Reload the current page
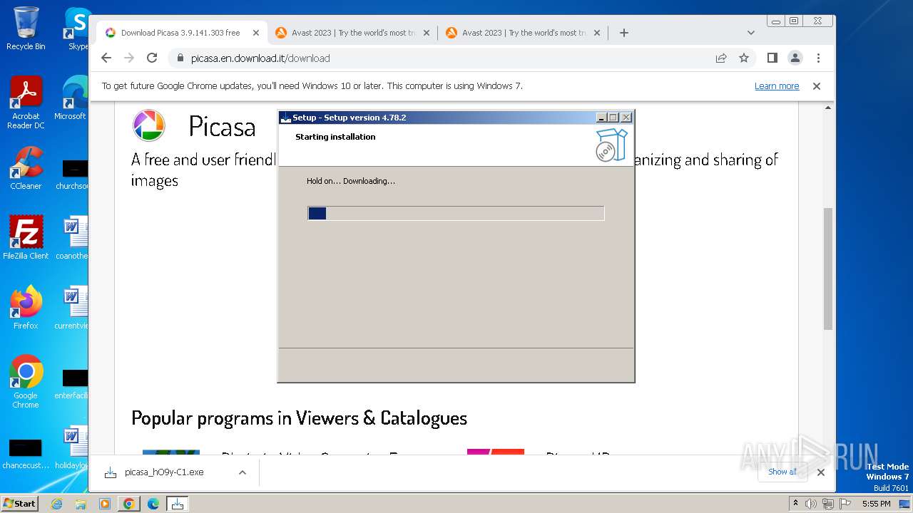The width and height of the screenshot is (913, 513). (152, 58)
